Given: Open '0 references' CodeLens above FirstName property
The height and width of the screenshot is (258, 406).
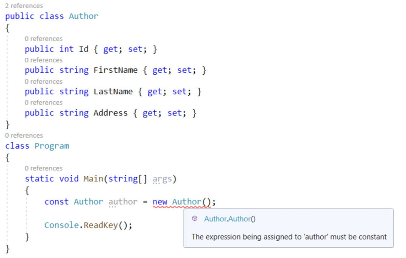Looking at the screenshot, I should [x=44, y=60].
